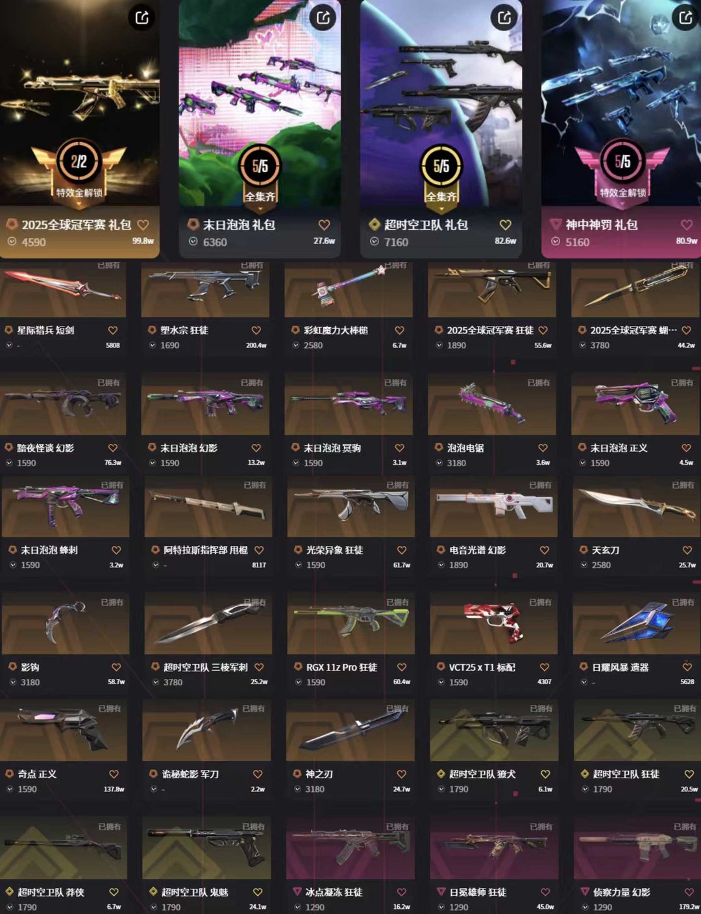
Task: Open the 泡泡电锯 skin thumbnail
Action: point(493,404)
